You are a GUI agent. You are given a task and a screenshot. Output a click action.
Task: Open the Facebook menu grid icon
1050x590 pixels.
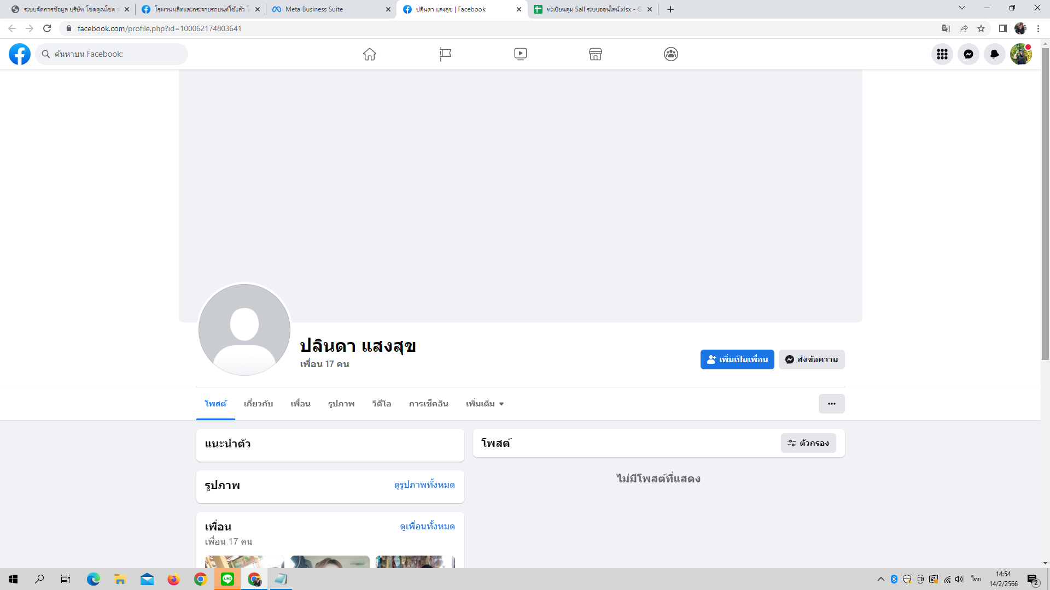click(x=942, y=54)
